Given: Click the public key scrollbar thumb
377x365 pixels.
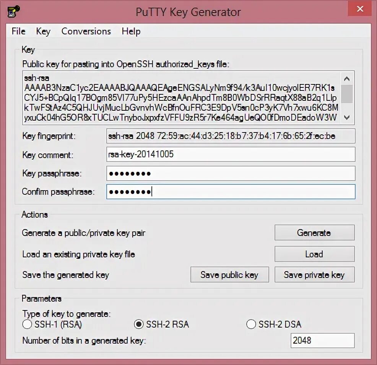Looking at the screenshot, I should 347,94.
